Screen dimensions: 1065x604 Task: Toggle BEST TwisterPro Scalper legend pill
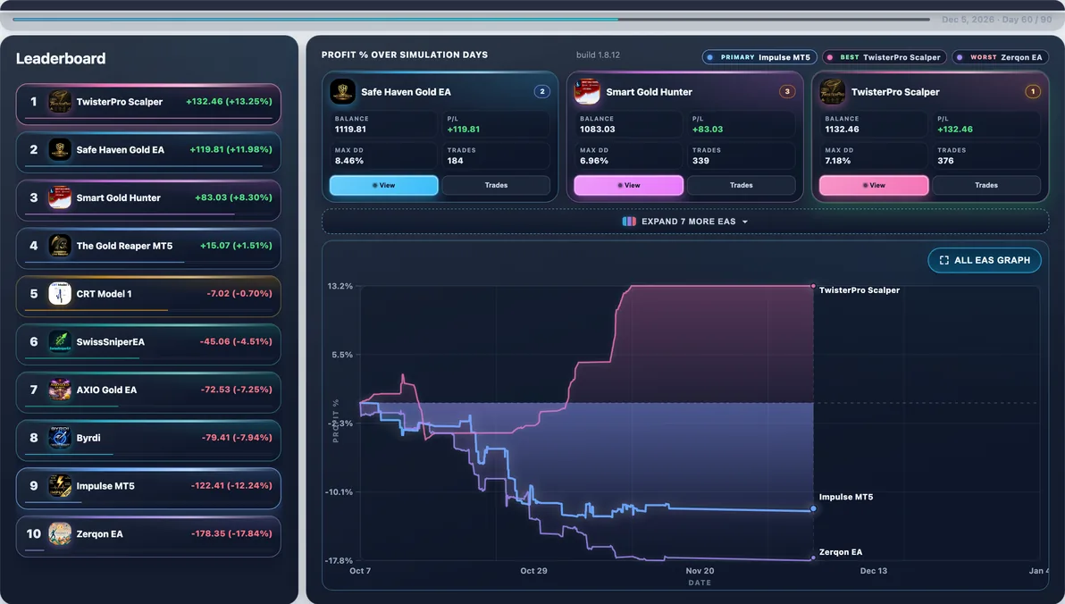885,58
